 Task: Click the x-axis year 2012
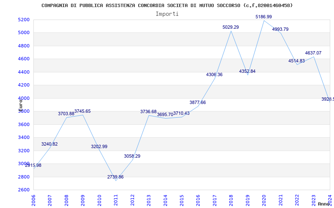tap(132, 201)
